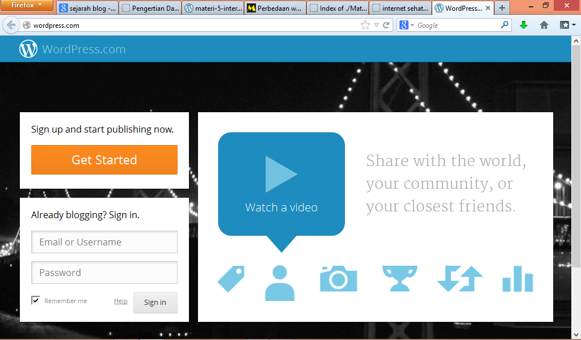Click the bar chart stats icon

pos(517,279)
